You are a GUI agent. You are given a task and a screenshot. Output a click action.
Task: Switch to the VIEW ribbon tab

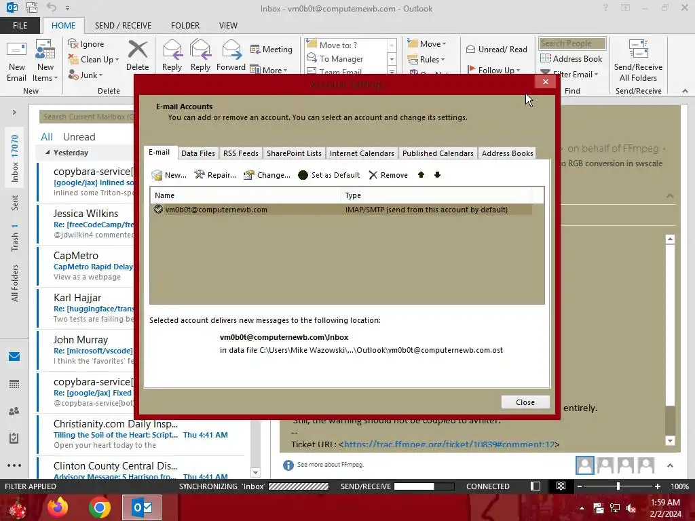(x=228, y=25)
